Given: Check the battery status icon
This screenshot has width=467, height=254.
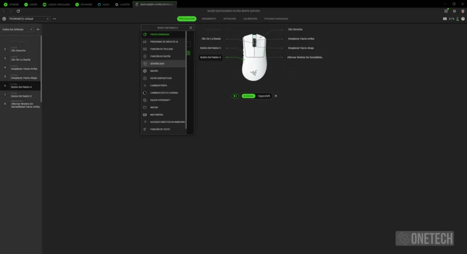Looking at the screenshot, I should click(458, 19).
